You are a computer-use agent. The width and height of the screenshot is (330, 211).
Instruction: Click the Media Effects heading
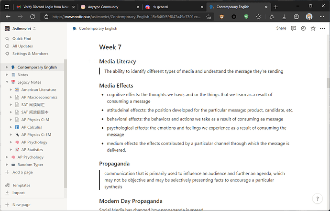click(116, 86)
